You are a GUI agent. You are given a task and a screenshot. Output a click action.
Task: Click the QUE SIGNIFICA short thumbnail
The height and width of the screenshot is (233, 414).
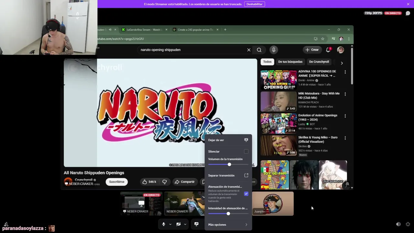(x=333, y=175)
